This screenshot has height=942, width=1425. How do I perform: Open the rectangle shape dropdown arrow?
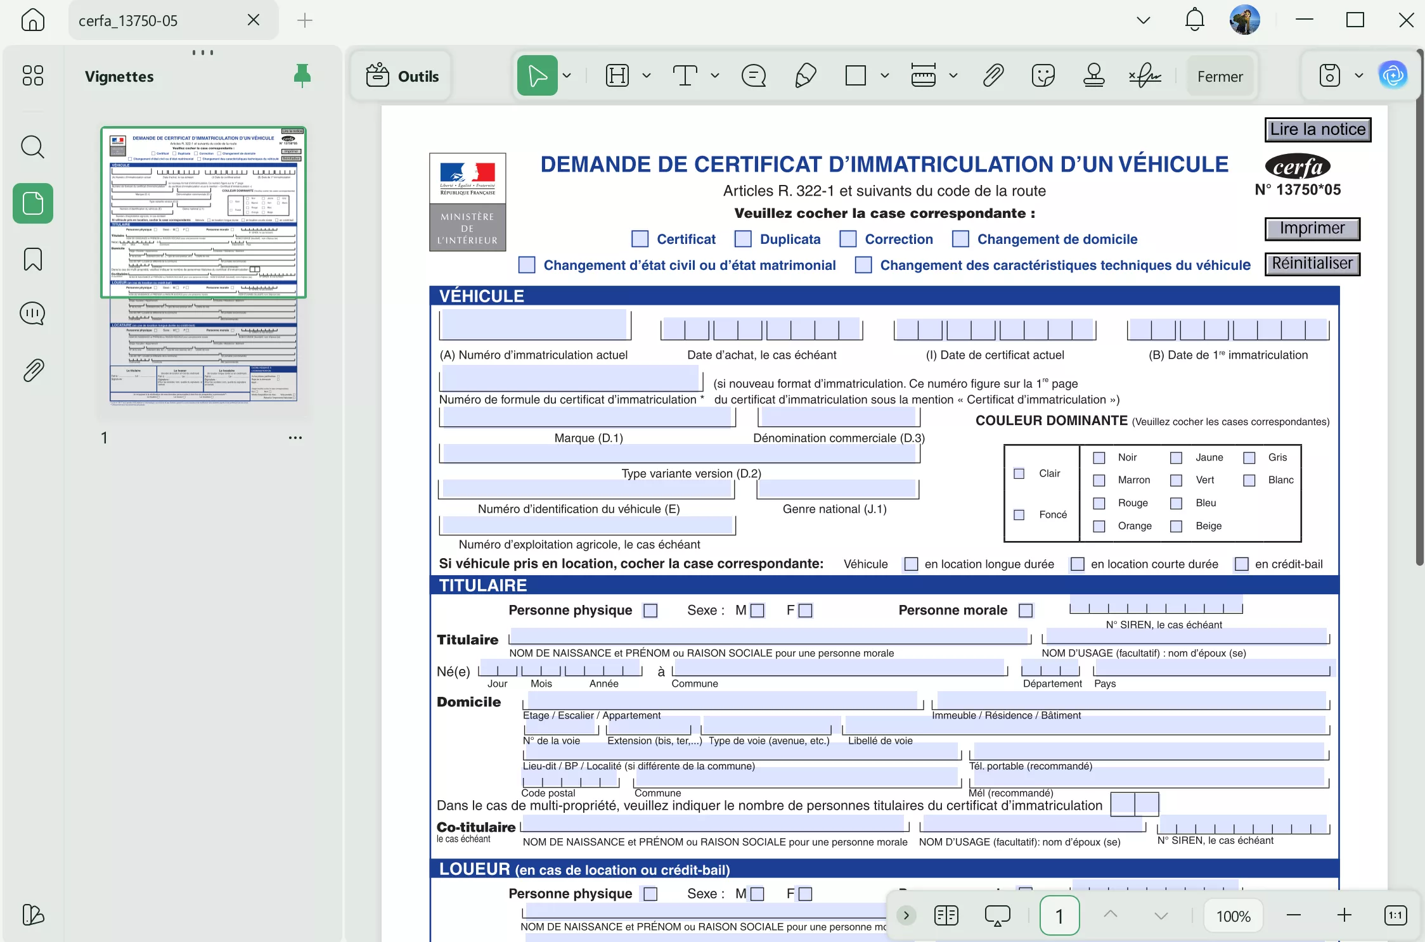[x=885, y=76]
